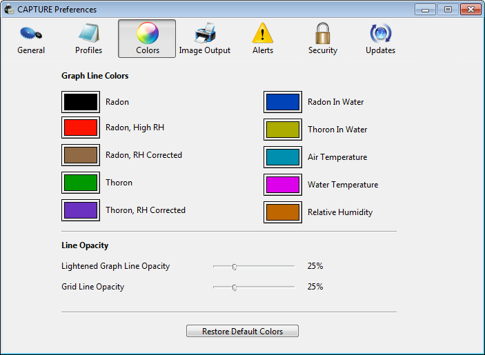Viewport: 485px width, 355px height.
Task: Click the Thoron, RH Corrected label
Action: click(x=146, y=210)
